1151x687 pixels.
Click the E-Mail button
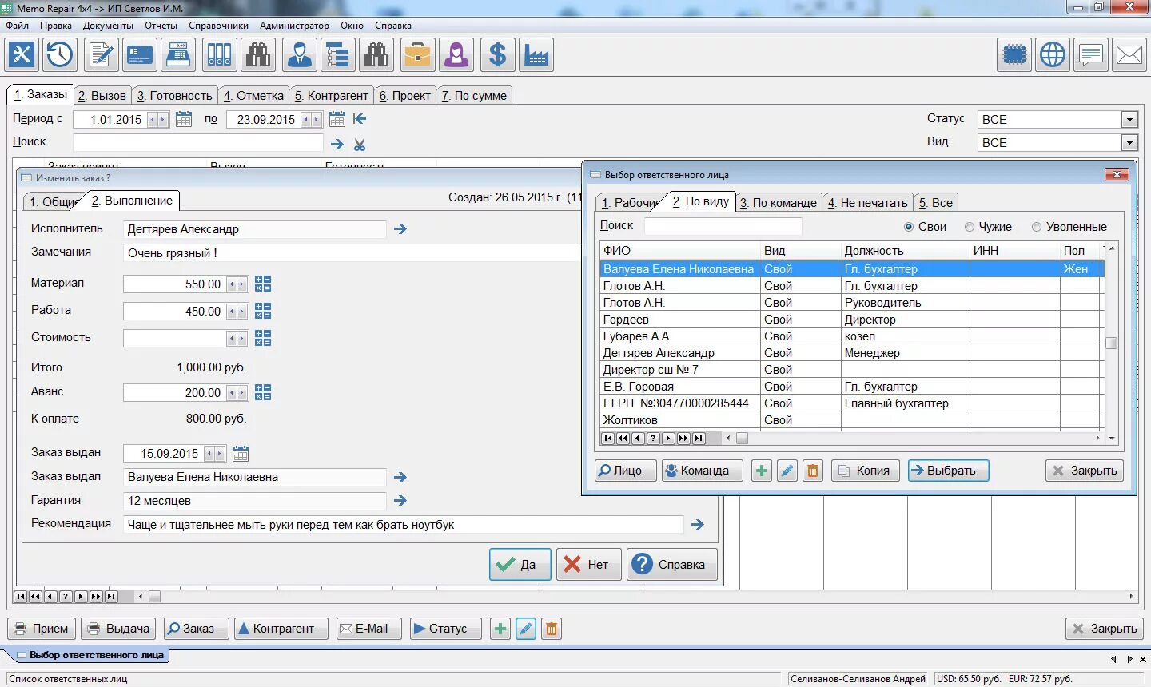tap(368, 629)
